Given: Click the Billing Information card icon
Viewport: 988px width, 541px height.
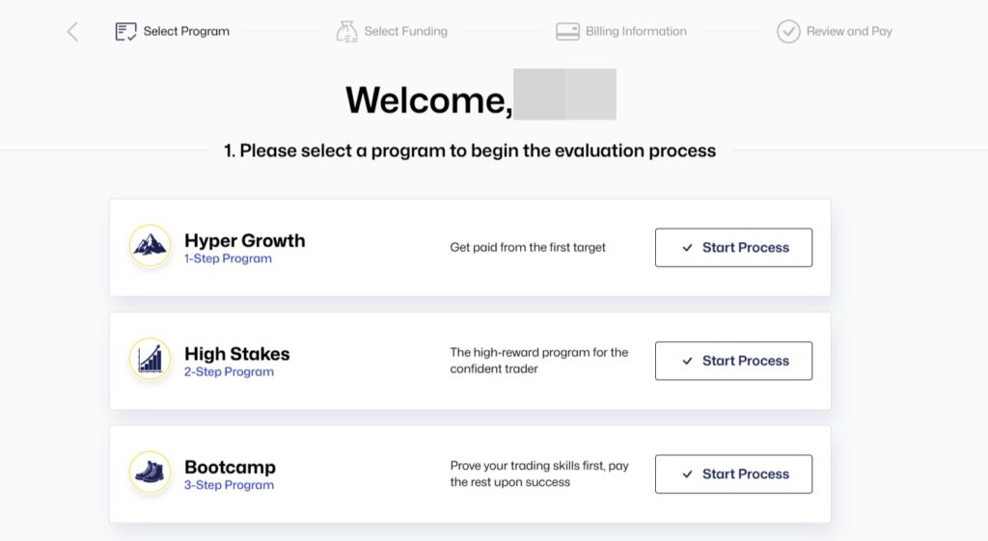Looking at the screenshot, I should click(567, 32).
